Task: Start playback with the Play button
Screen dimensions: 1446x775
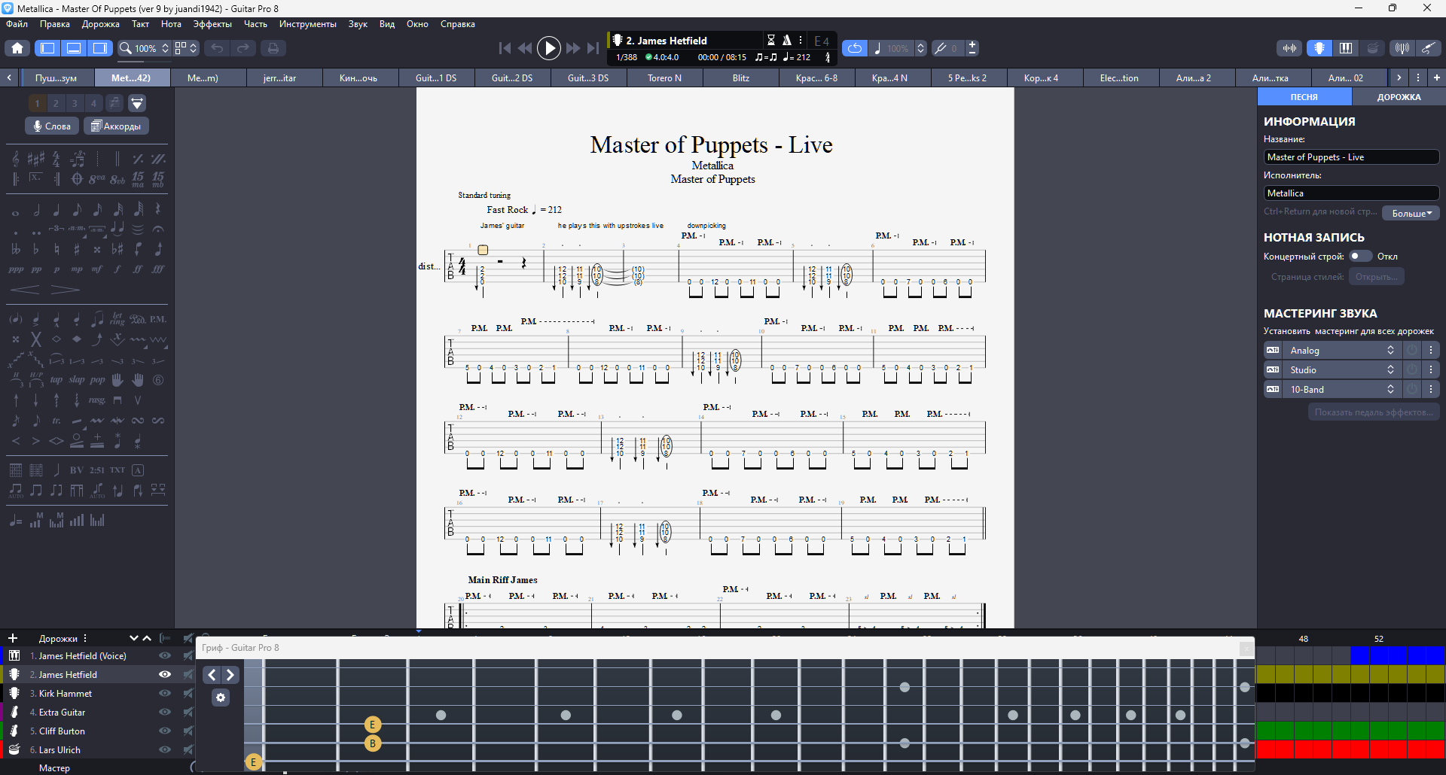Action: 549,48
